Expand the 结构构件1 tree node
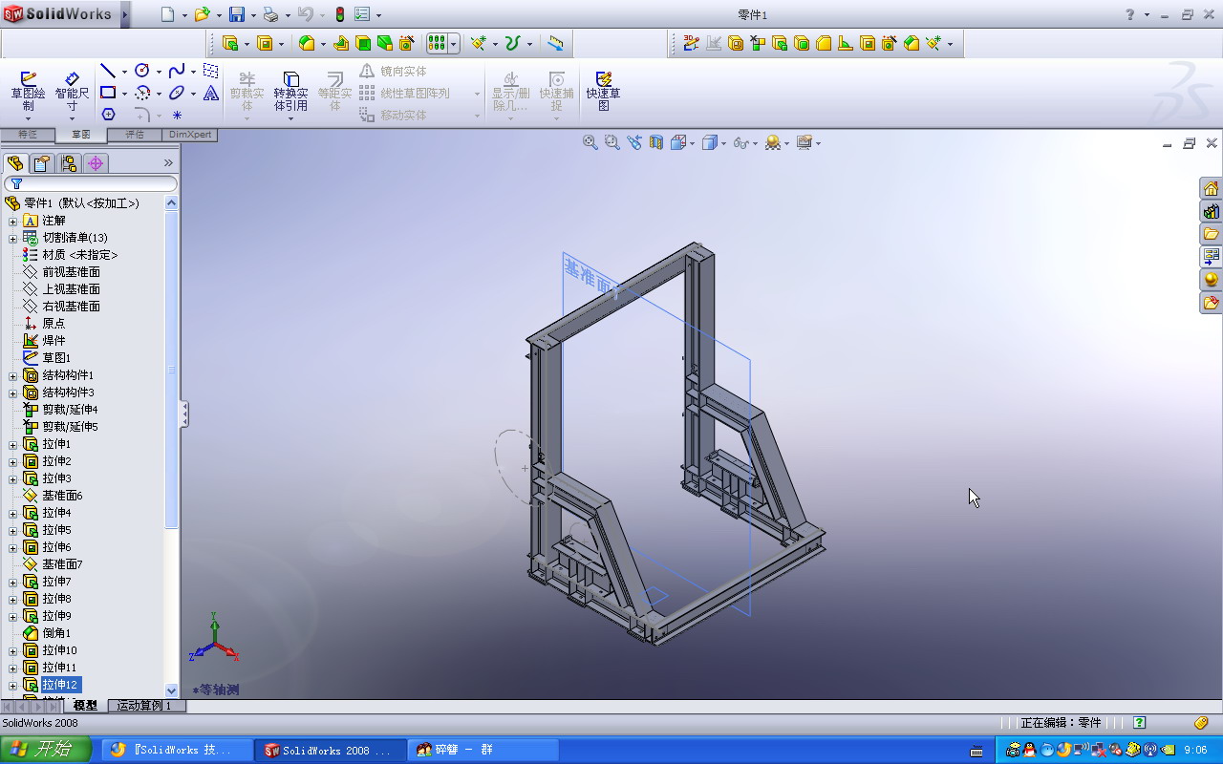The height and width of the screenshot is (764, 1223). 12,375
